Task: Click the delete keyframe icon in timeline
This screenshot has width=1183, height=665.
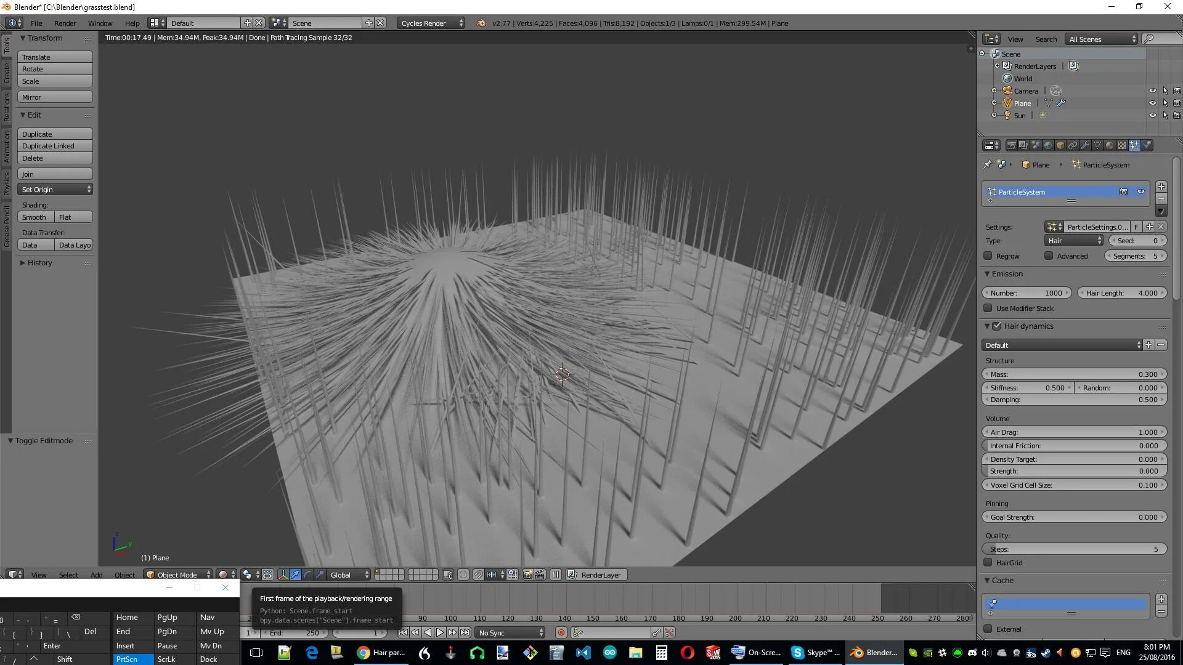Action: [x=670, y=632]
